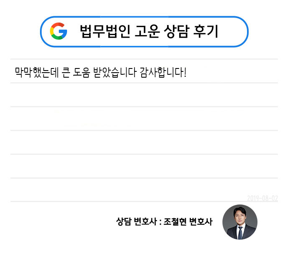The image size is (287, 258).
Task: Click the Google G logo
Action: click(59, 31)
